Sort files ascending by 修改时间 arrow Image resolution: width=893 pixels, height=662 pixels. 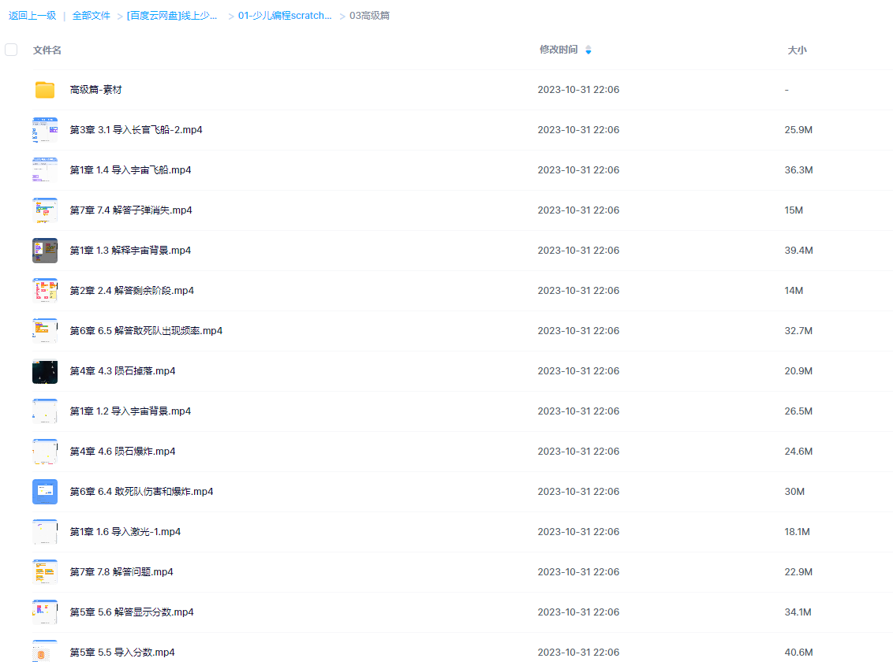(588, 46)
